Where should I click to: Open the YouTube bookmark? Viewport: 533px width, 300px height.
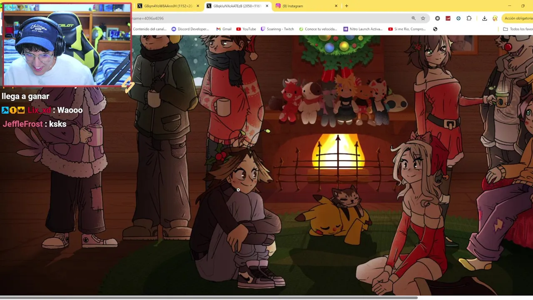point(246,29)
